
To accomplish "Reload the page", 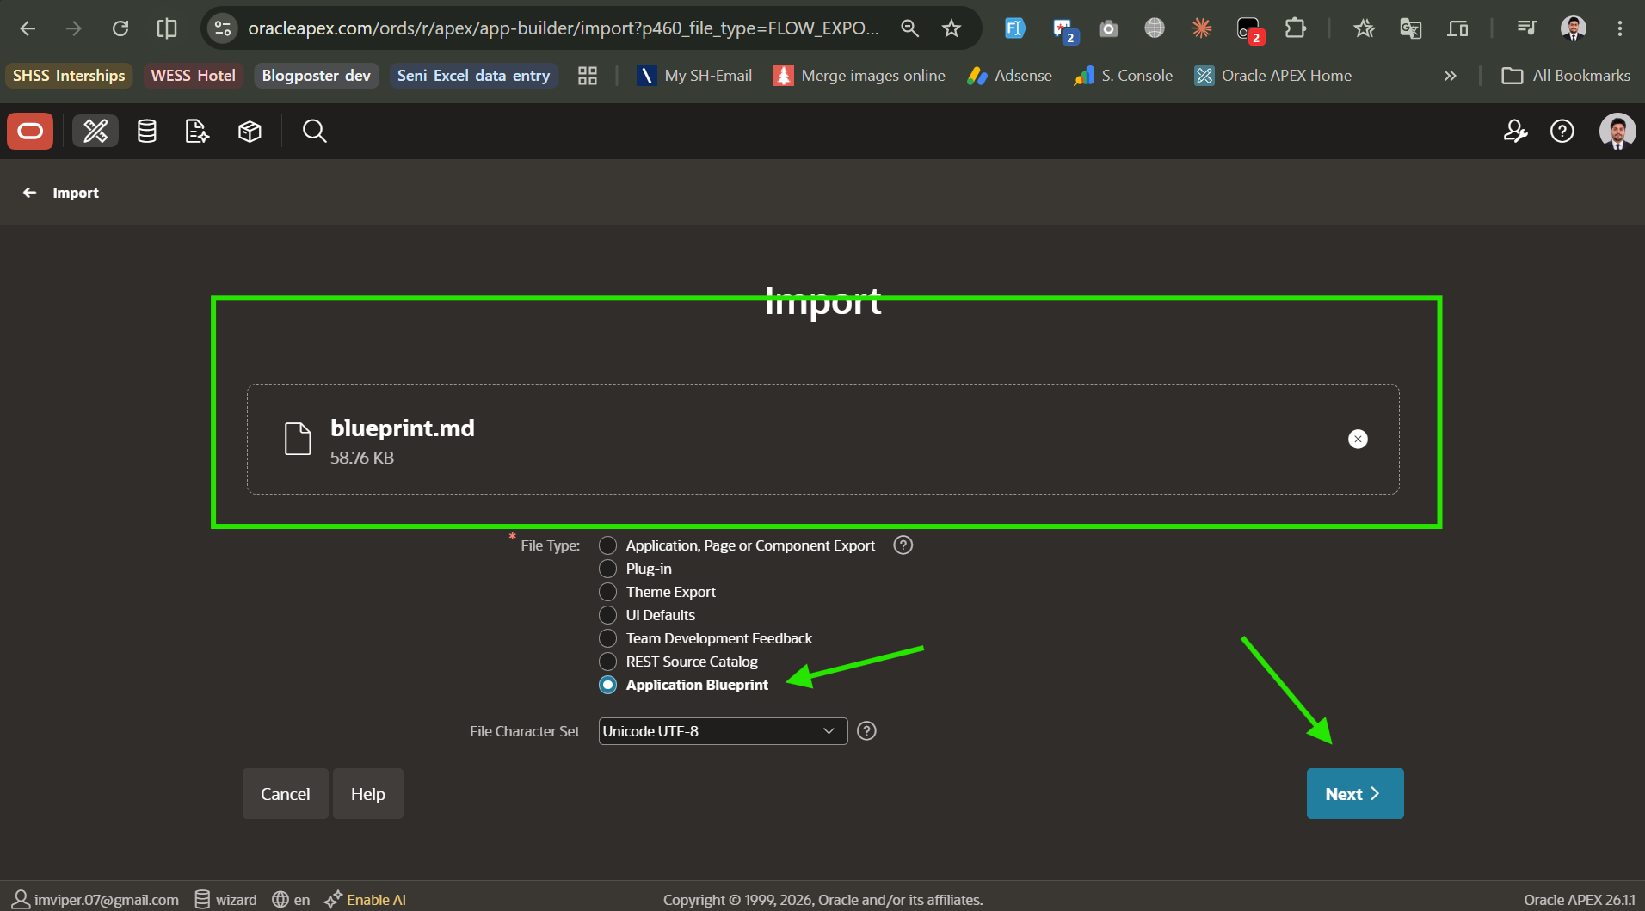I will pos(120,28).
